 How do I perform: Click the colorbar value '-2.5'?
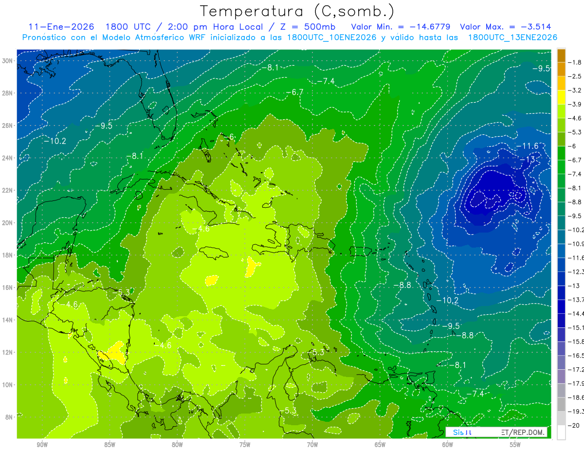[x=575, y=76]
